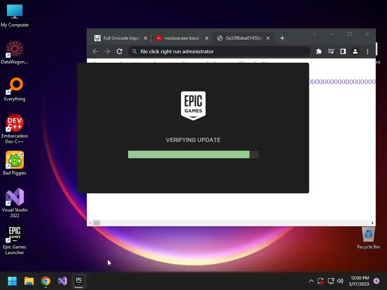Viewport: 387px width, 290px height.
Task: Open the Epic Games Launcher desktop shortcut
Action: click(x=15, y=240)
